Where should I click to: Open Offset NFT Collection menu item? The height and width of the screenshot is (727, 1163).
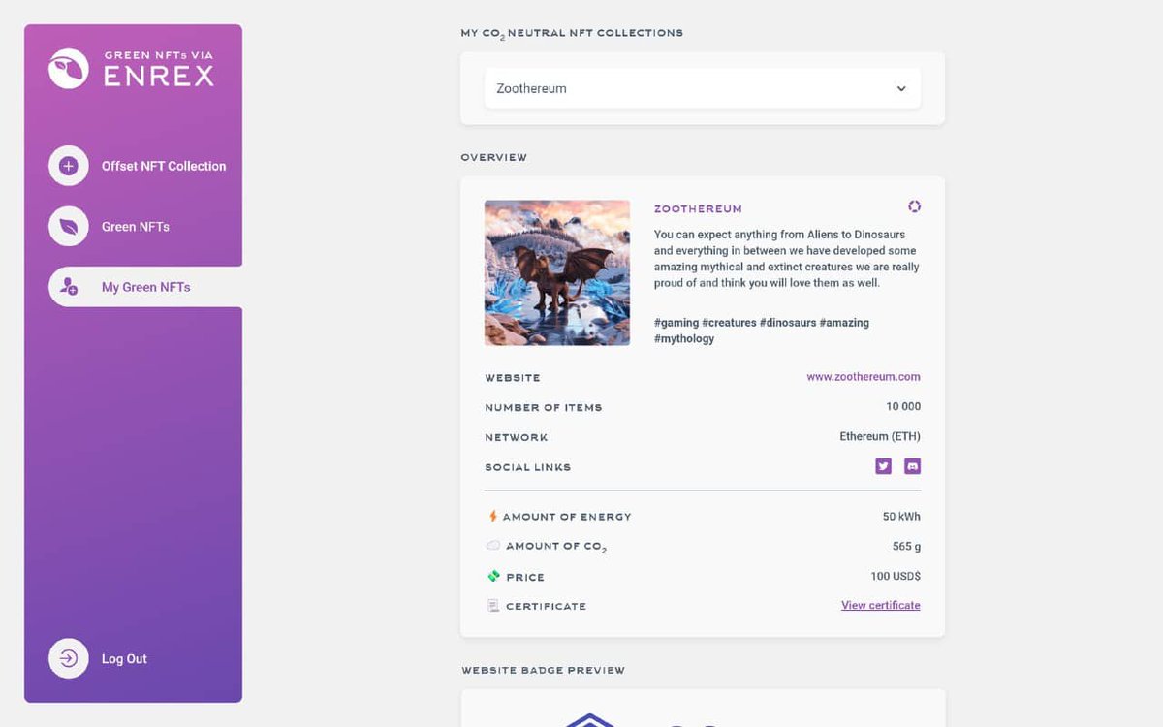tap(164, 166)
